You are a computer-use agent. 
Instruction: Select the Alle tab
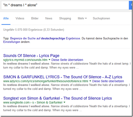(x=6, y=18)
